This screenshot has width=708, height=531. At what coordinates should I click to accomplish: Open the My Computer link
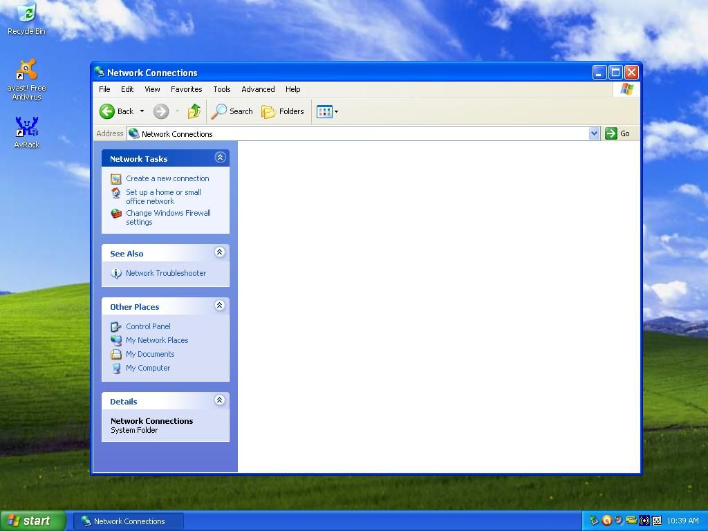pyautogui.click(x=148, y=368)
